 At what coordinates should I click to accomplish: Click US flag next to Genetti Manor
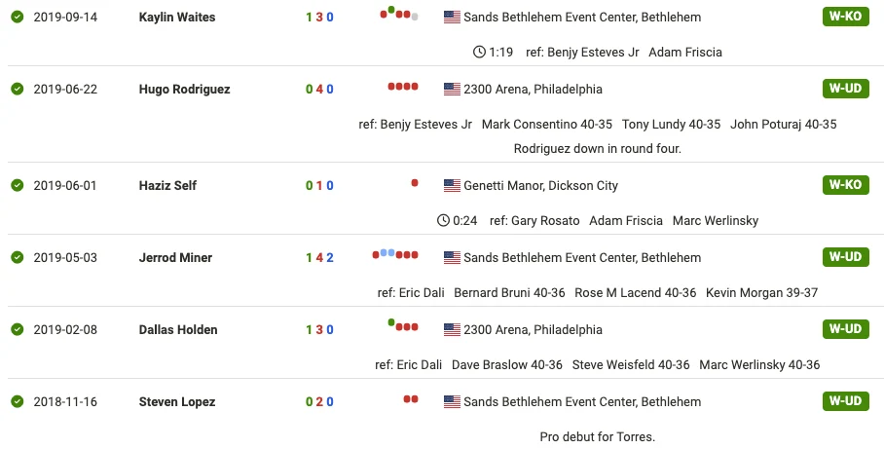[x=452, y=186]
